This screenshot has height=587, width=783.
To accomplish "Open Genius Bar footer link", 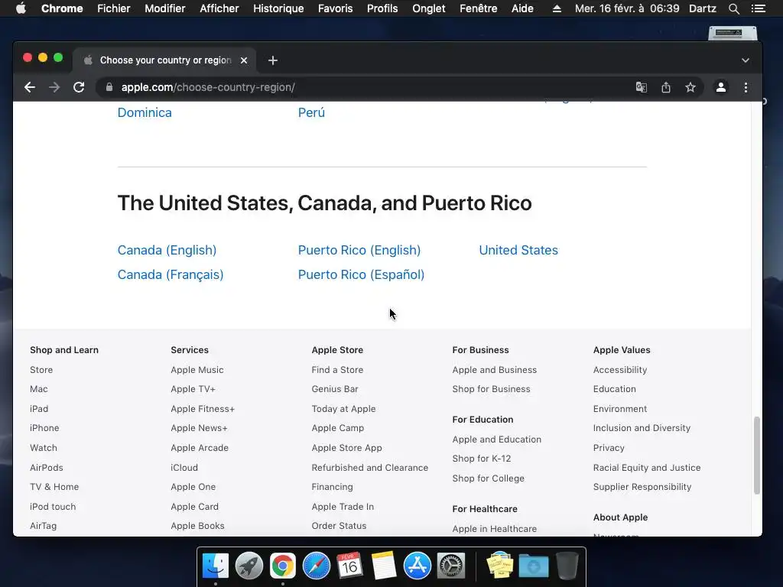I will 335,389.
